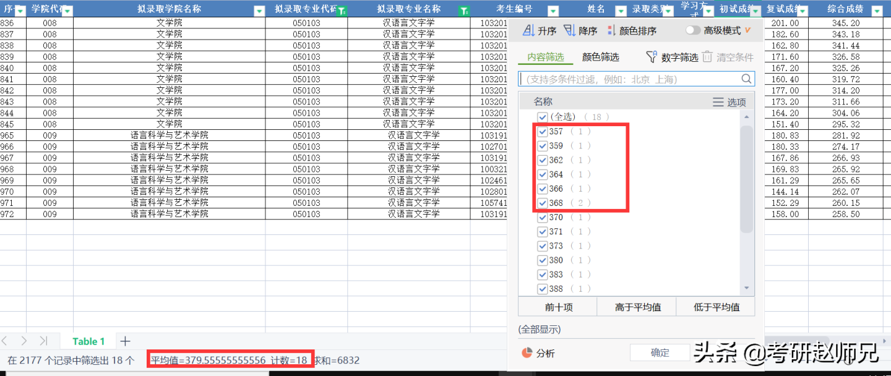Click the 确定 confirm button
891x376 pixels.
[x=660, y=352]
